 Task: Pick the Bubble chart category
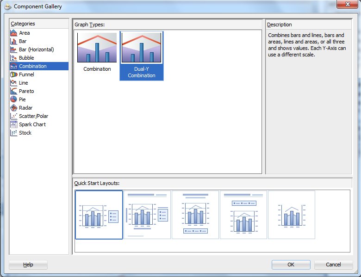26,58
